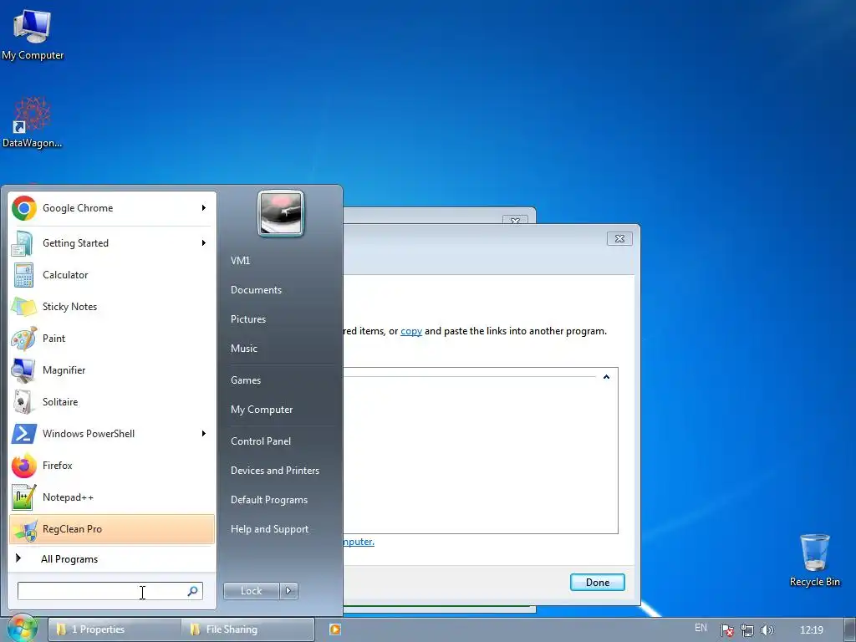Open shutdown options arrow beside Lock
This screenshot has height=642, width=856.
pyautogui.click(x=288, y=591)
